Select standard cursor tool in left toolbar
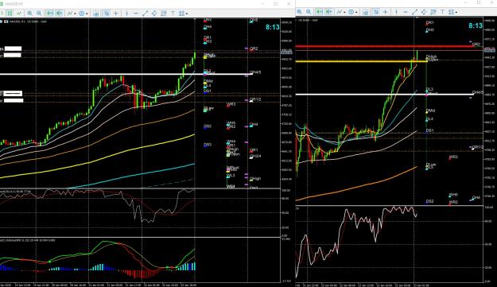The height and width of the screenshot is (287, 497). tap(107, 14)
